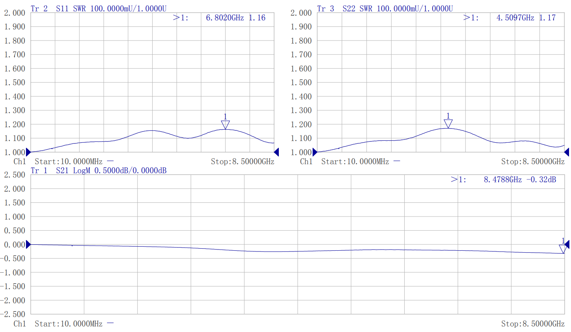Click right reference arrow of S22 plot
Viewport: 571px width, 332px height.
click(x=567, y=152)
